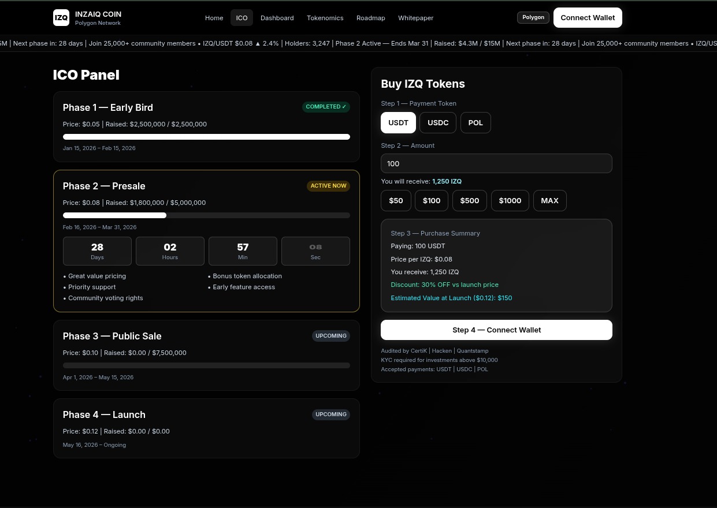This screenshot has height=508, width=717.
Task: Open the Whitepaper section
Action: (415, 18)
